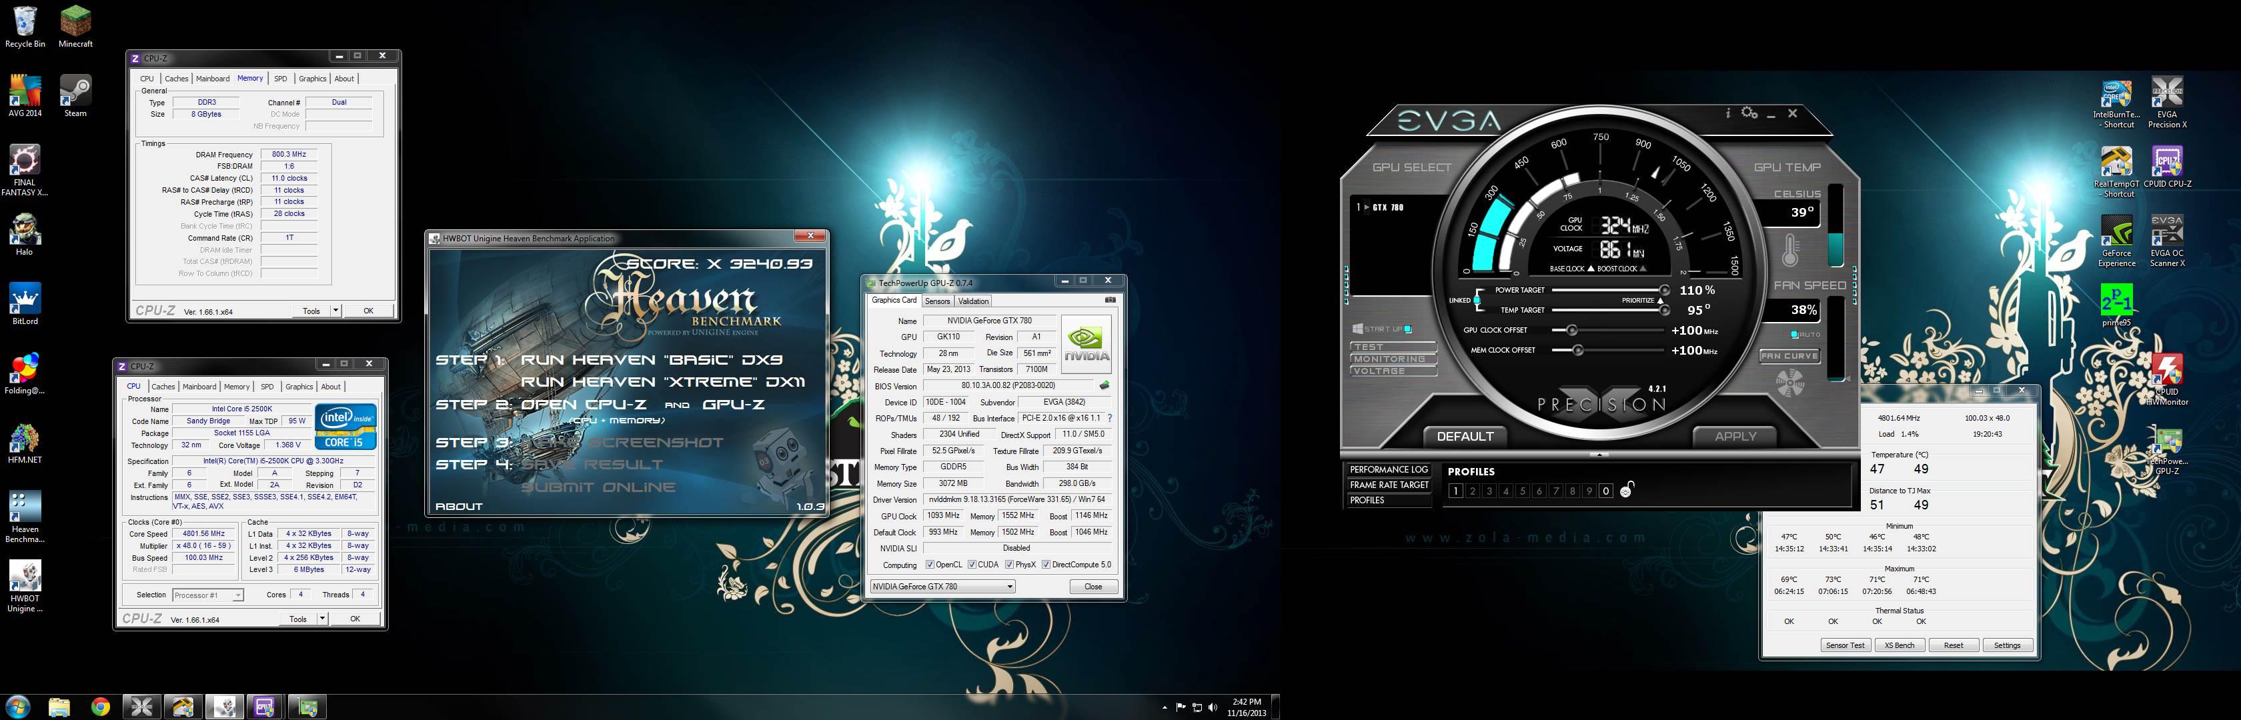
Task: Open Mainboard tab in lower CPU-Z window
Action: (x=199, y=386)
